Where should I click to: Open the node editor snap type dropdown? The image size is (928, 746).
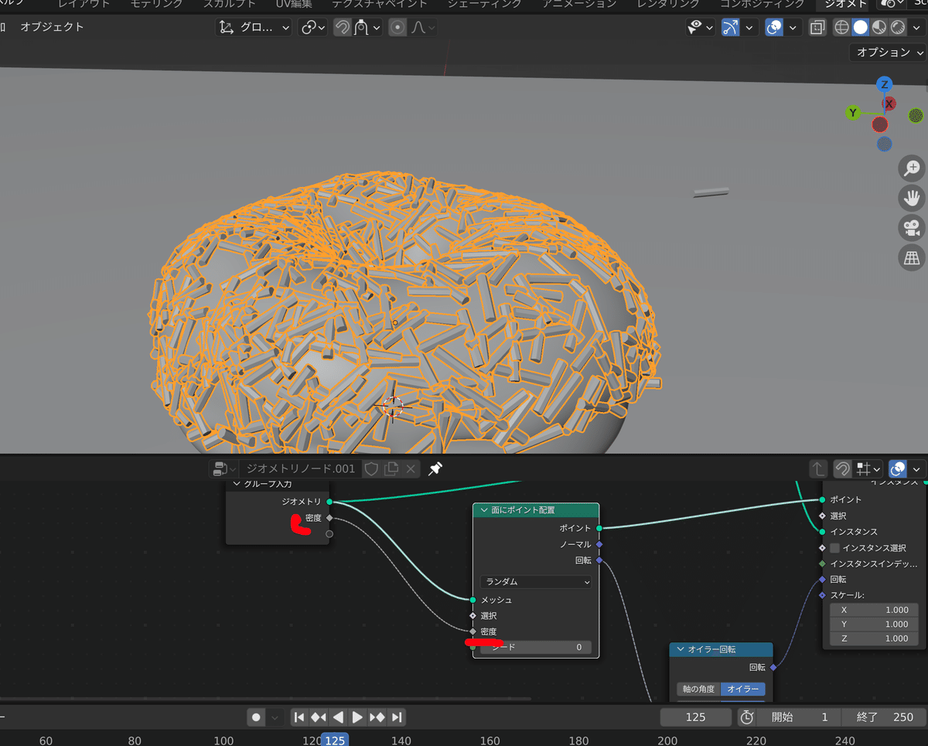click(868, 469)
